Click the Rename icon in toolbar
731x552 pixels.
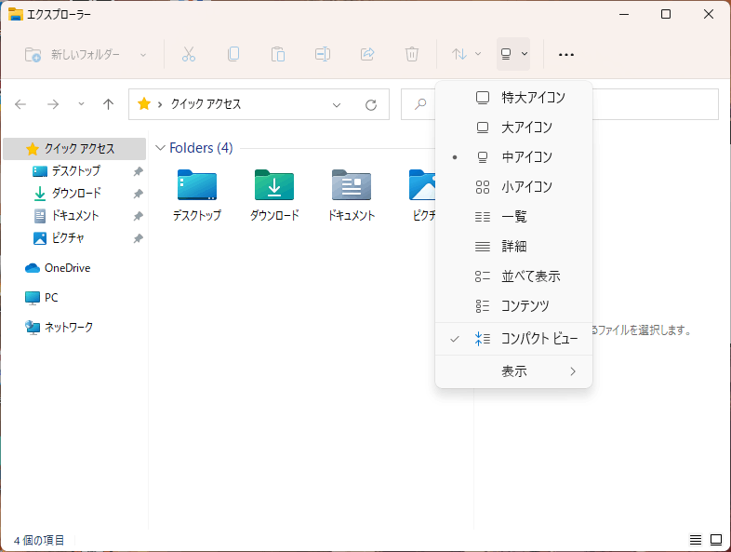323,54
